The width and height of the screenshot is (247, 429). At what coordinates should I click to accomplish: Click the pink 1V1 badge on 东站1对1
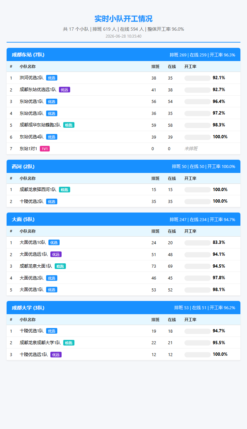tap(45, 149)
